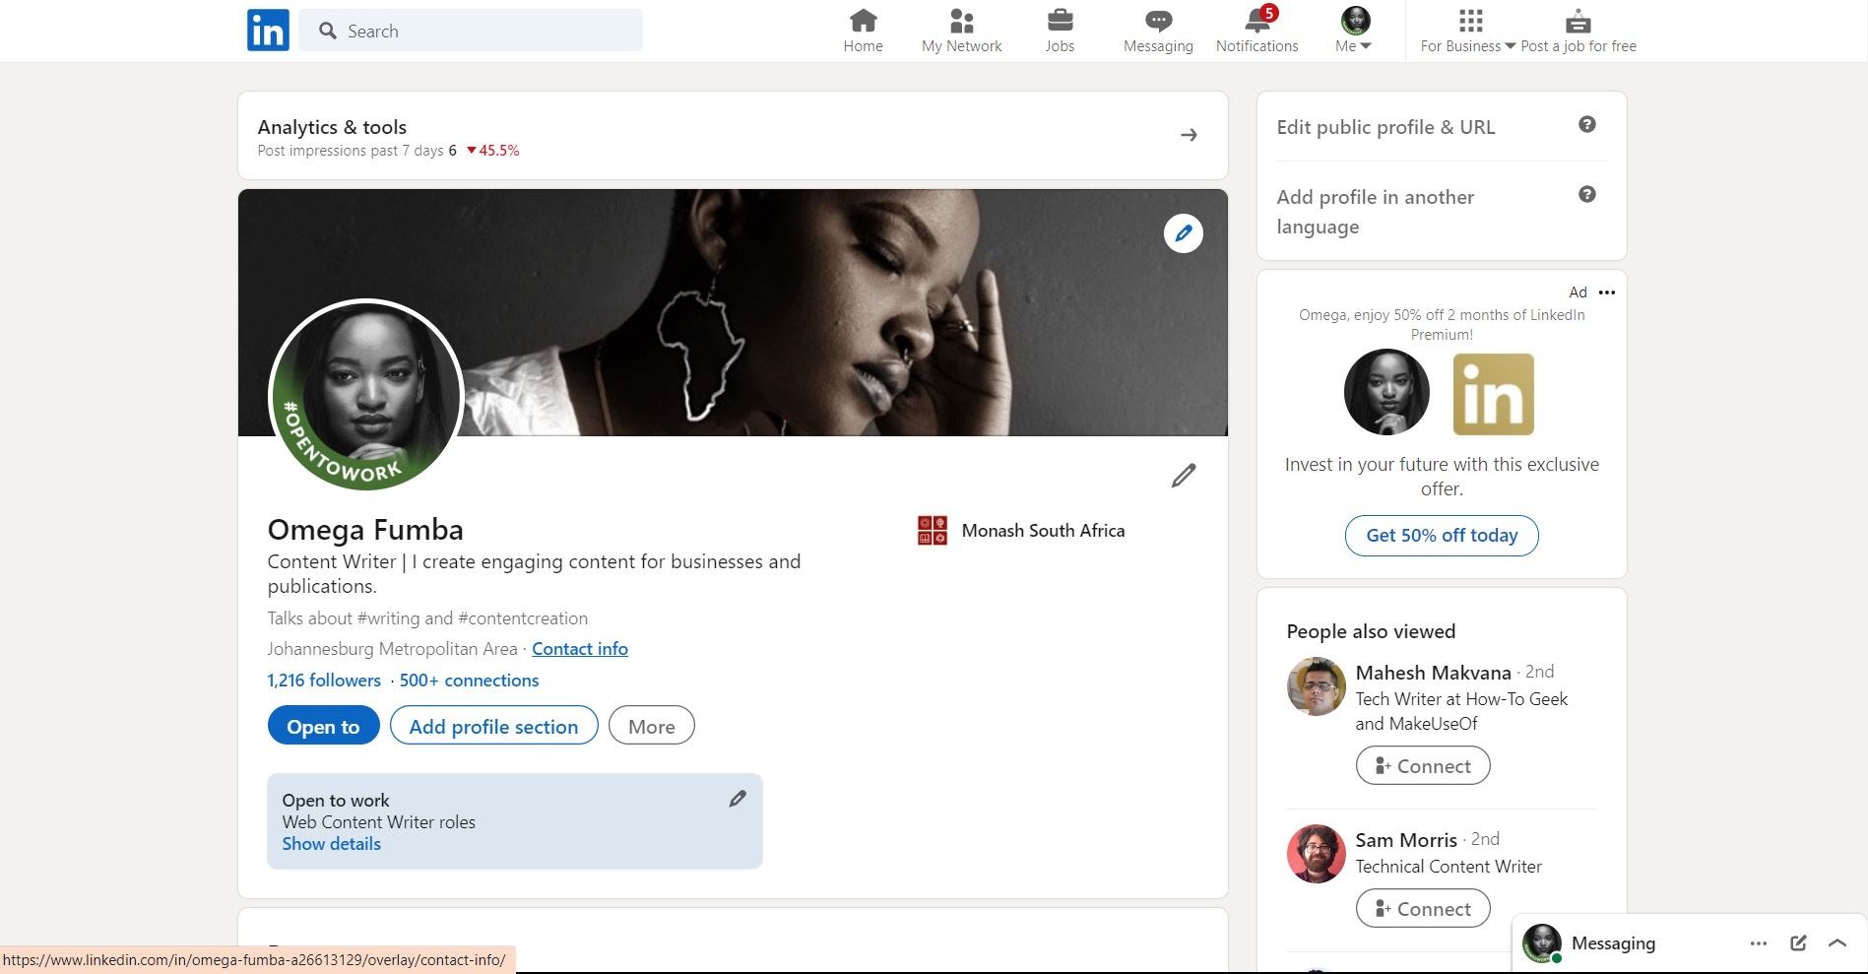The height and width of the screenshot is (974, 1868).
Task: Edit the intro section pencil icon
Action: point(1183,475)
